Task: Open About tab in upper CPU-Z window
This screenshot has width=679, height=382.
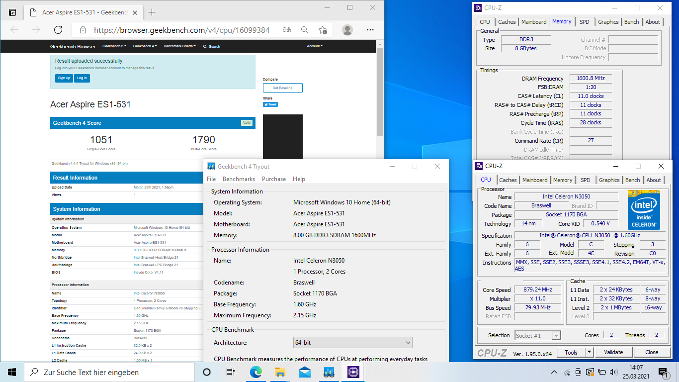Action: tap(653, 22)
